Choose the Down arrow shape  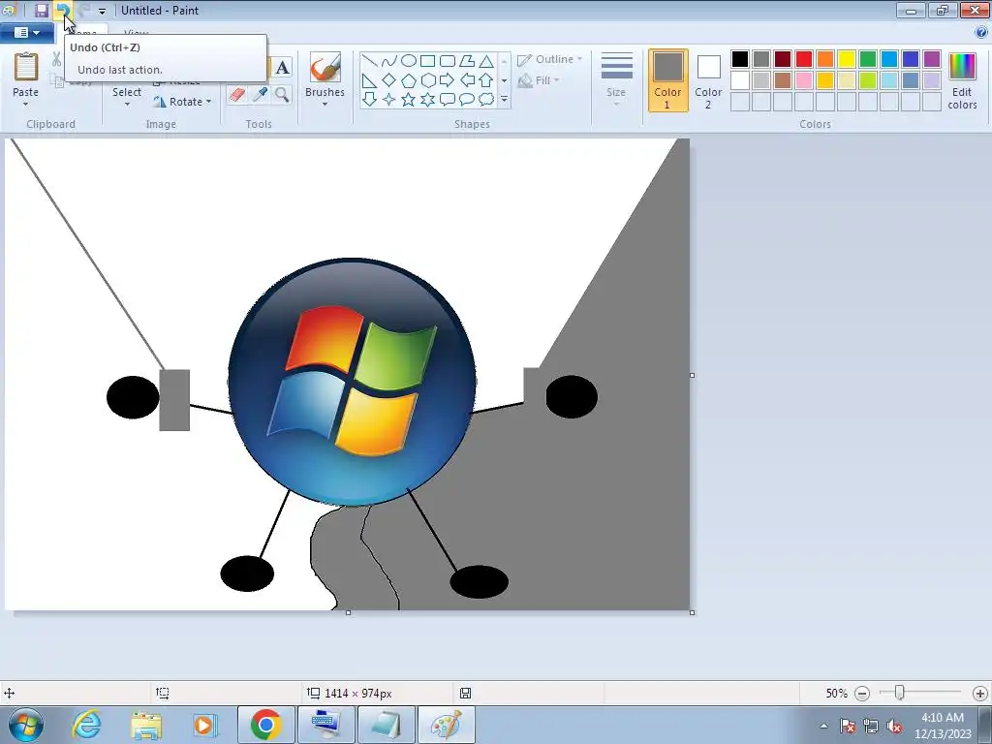pos(369,100)
